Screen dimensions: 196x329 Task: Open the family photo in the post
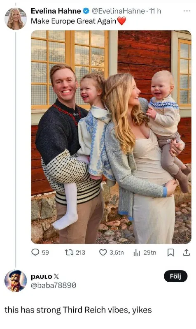click(111, 137)
